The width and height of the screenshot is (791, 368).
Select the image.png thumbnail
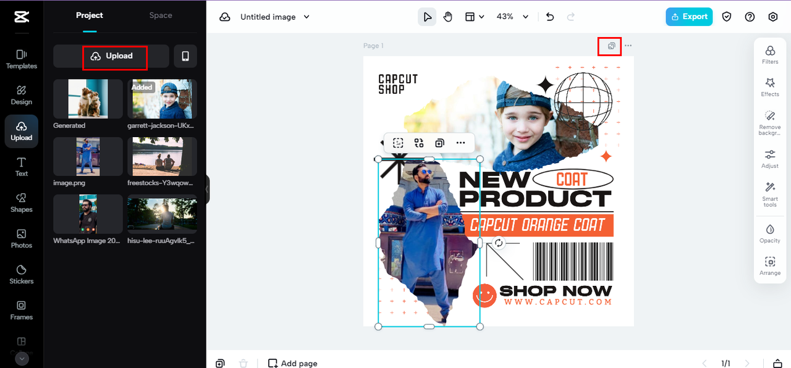(x=88, y=157)
